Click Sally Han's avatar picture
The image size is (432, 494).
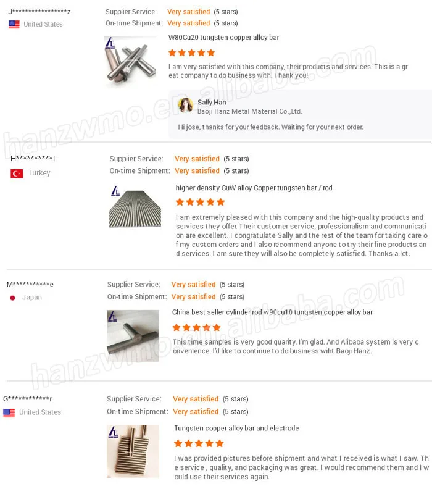coord(186,105)
